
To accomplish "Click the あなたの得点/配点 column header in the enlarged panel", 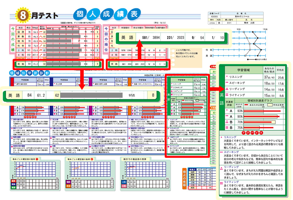I will point(269,70).
